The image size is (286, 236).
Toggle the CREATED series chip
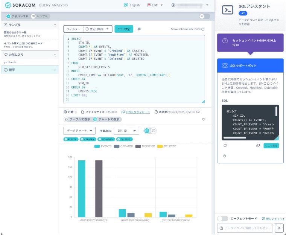(88, 139)
